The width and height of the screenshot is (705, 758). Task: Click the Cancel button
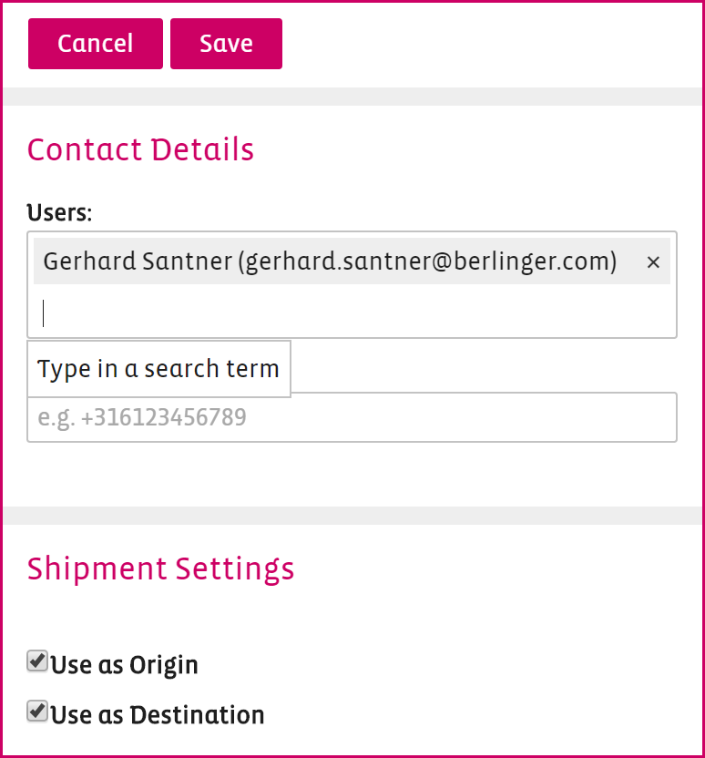(x=96, y=44)
